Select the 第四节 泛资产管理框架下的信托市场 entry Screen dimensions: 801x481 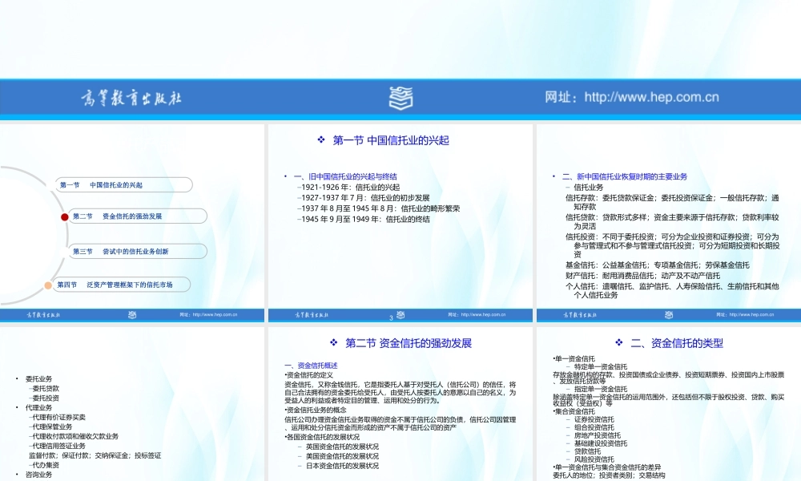coord(123,285)
